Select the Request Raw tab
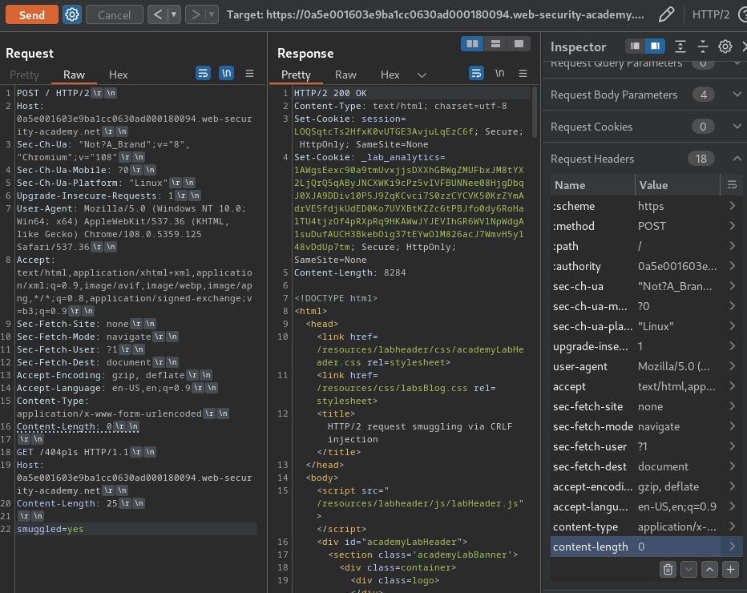 point(74,75)
